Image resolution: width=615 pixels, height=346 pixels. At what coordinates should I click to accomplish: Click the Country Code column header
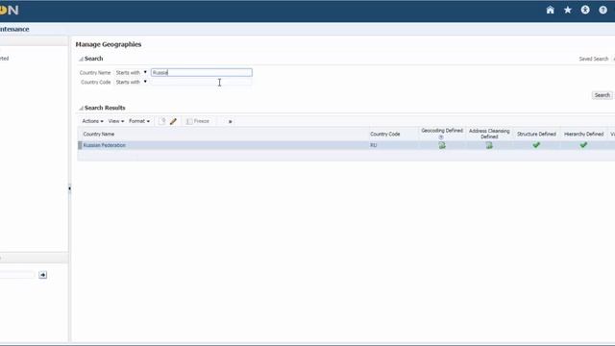[x=384, y=135]
